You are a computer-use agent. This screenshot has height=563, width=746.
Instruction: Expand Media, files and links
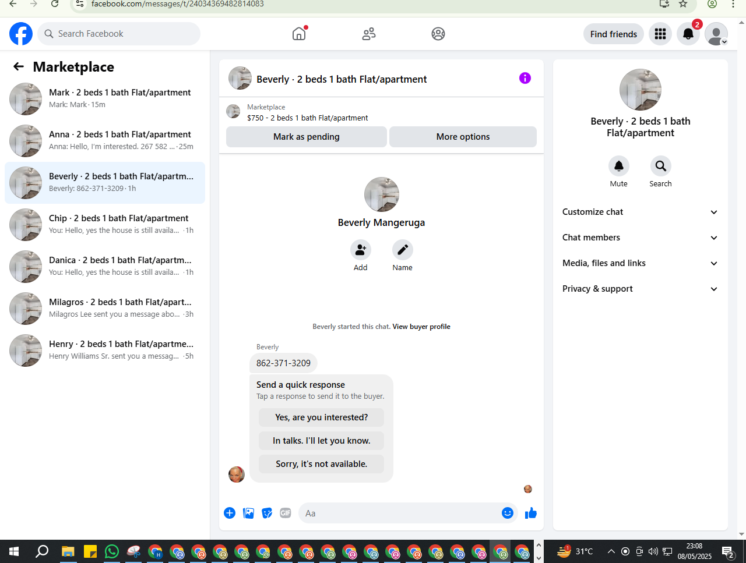[641, 263]
